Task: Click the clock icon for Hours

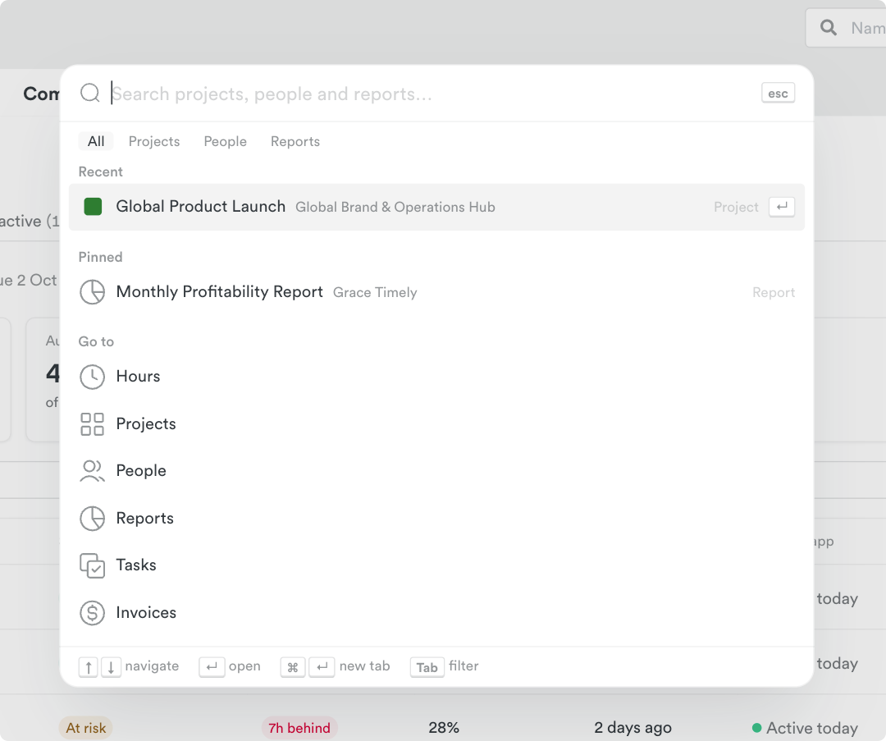Action: 92,377
